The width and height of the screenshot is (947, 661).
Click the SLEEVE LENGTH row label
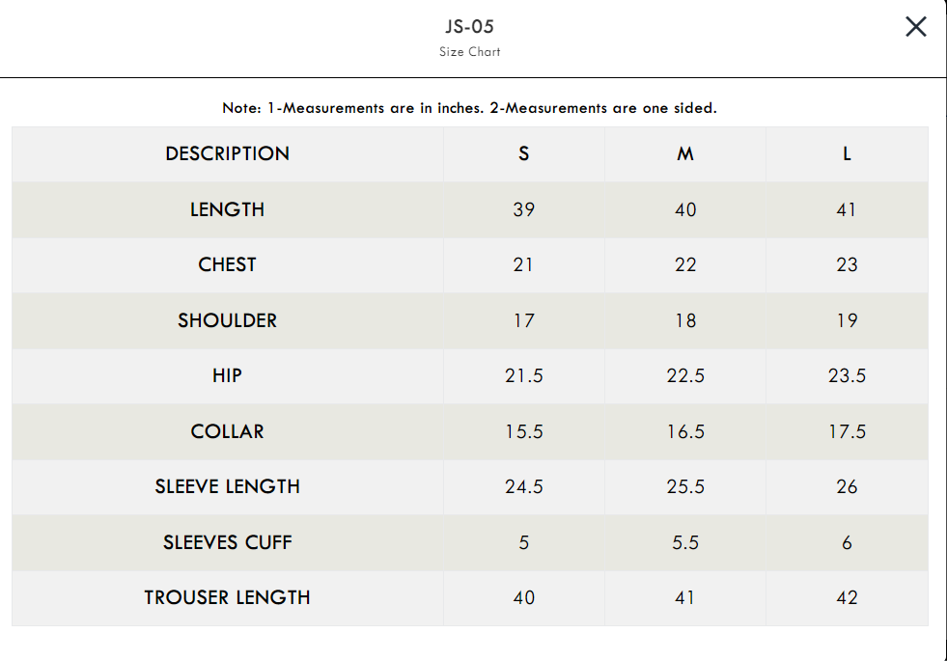click(228, 486)
